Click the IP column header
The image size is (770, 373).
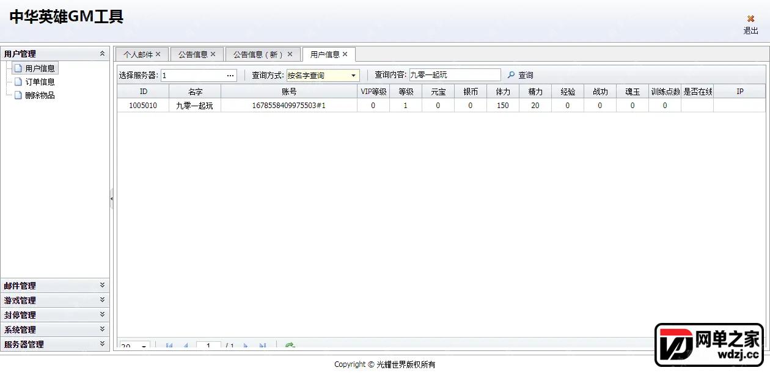tap(739, 92)
